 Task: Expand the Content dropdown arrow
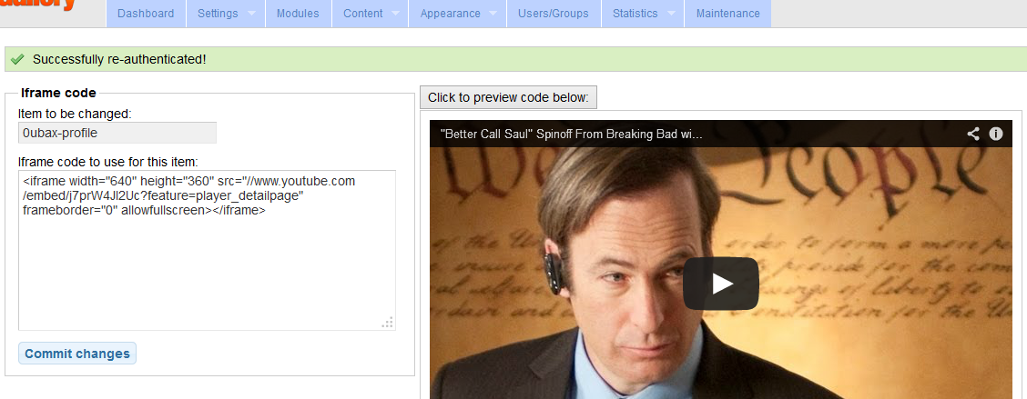tap(396, 14)
